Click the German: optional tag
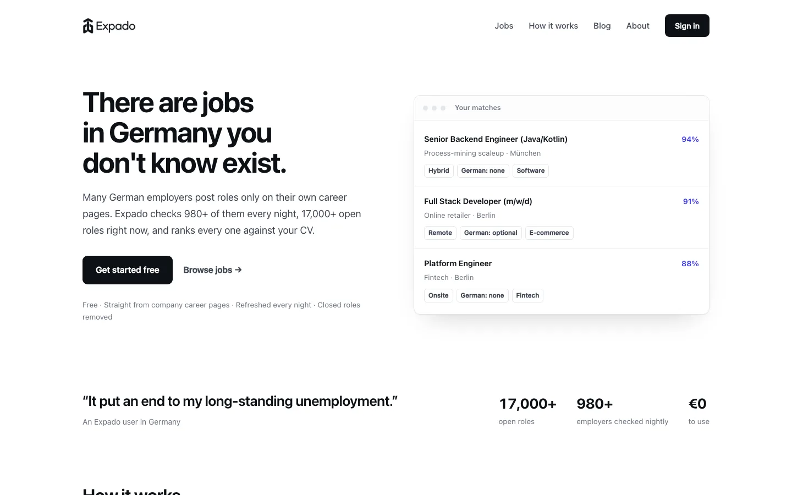This screenshot has height=495, width=792. 491,233
